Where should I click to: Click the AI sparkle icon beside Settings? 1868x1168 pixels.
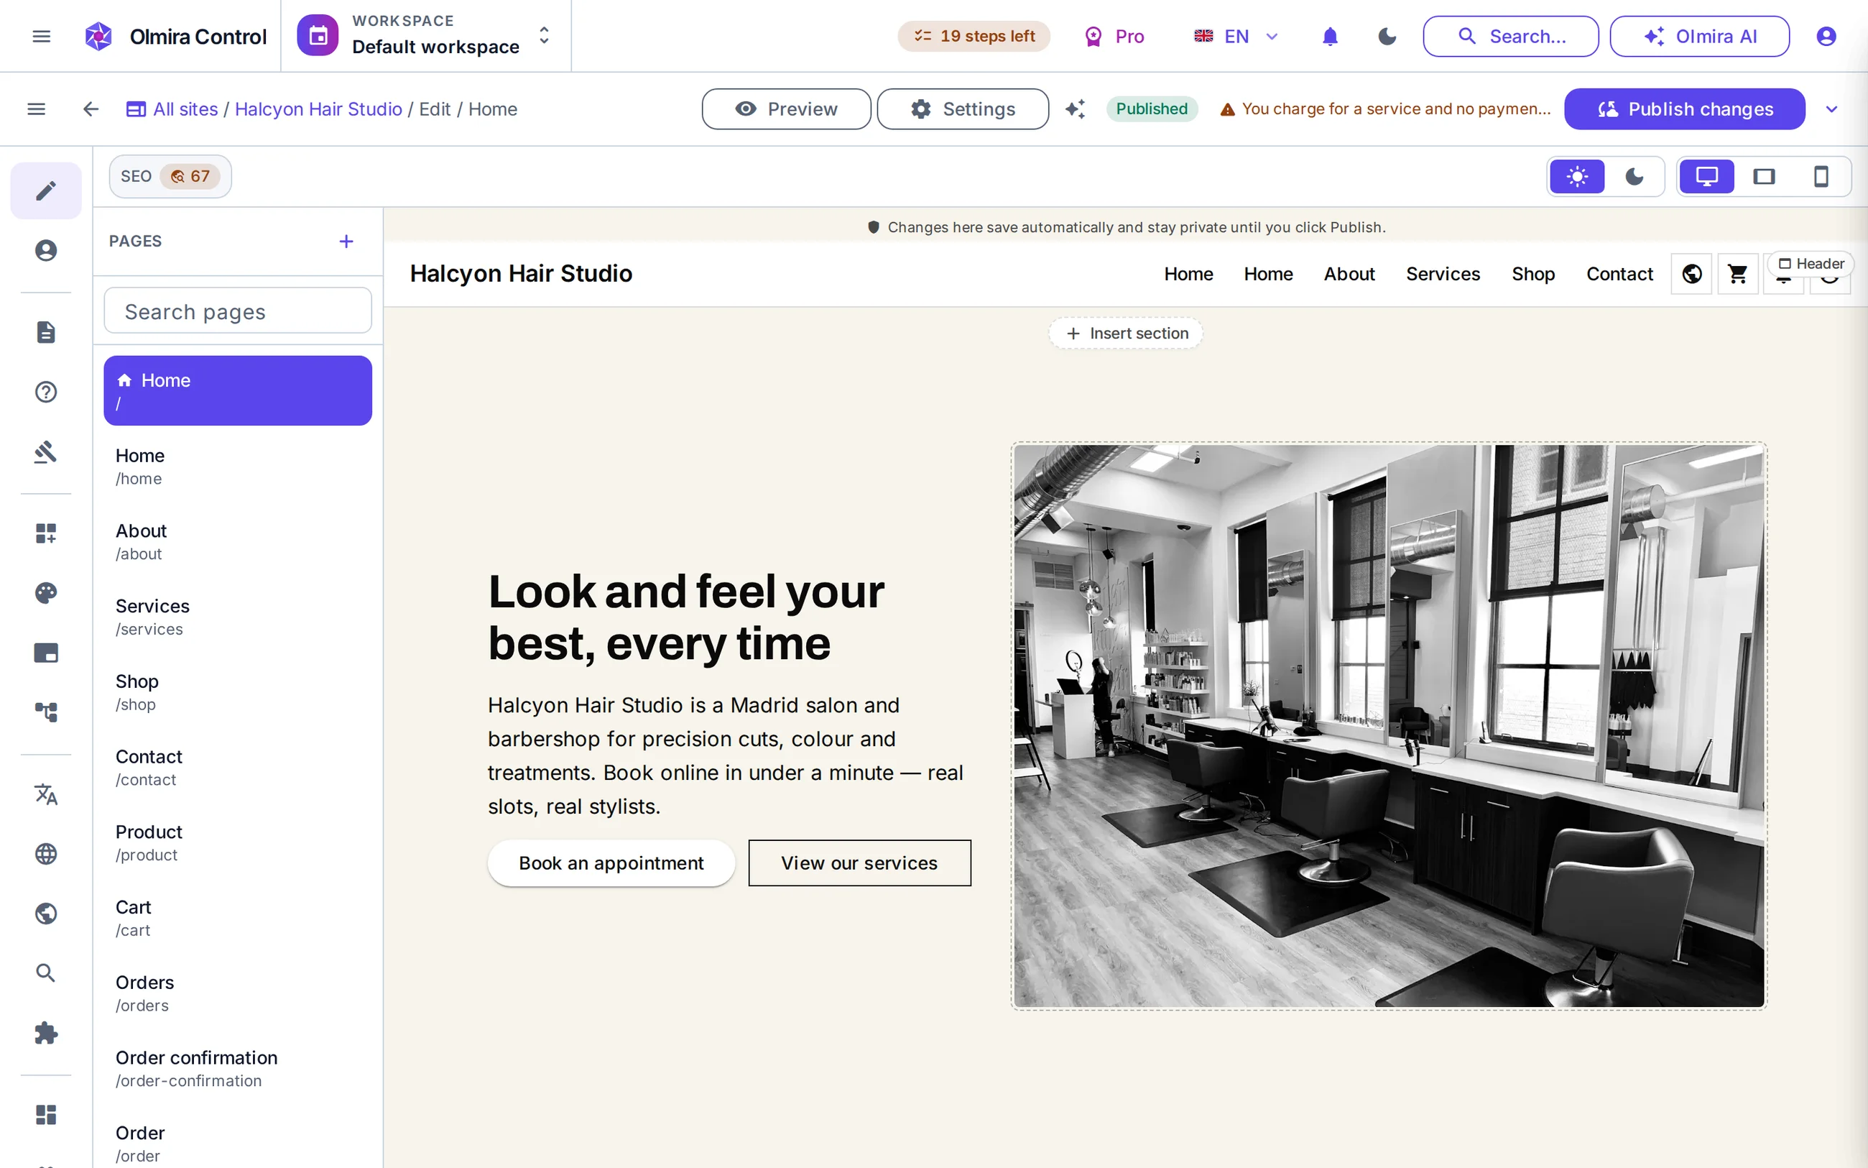point(1076,109)
